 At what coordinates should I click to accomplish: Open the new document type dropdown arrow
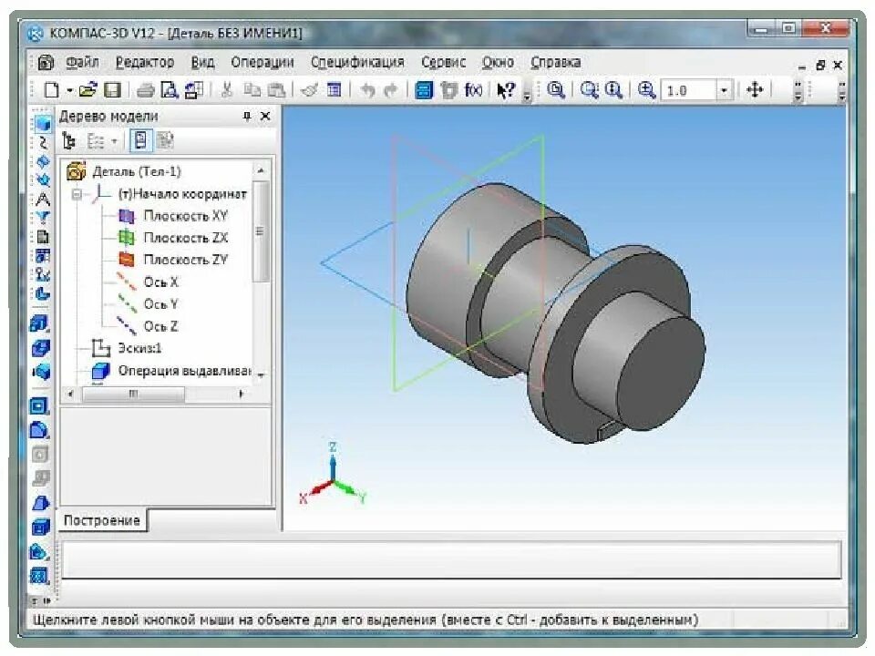(x=70, y=90)
